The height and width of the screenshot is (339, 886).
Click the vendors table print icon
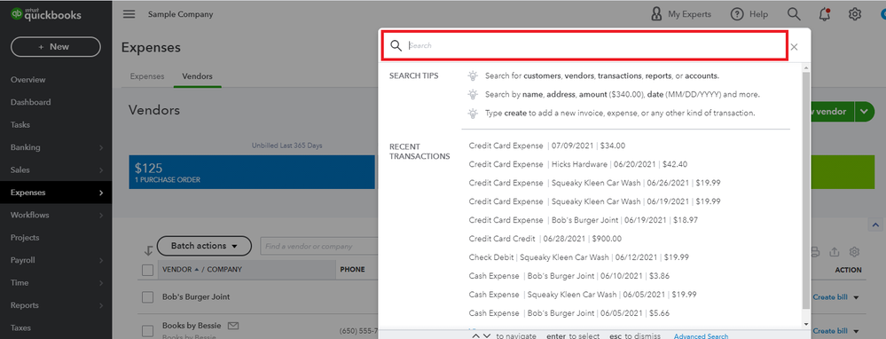(x=814, y=252)
